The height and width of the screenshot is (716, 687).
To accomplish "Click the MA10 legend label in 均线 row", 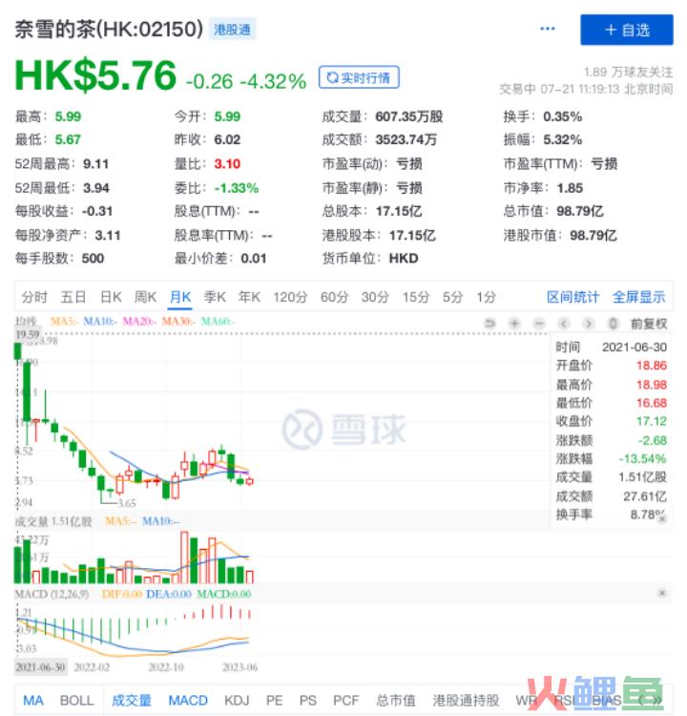I will (100, 322).
